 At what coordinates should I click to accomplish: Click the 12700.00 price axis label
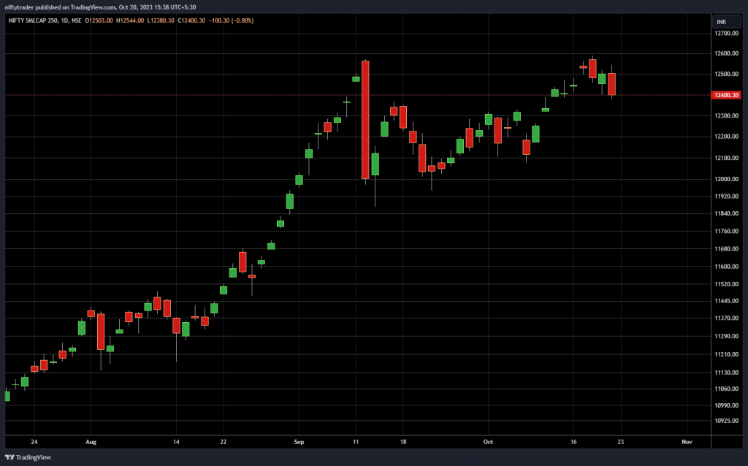coord(727,34)
